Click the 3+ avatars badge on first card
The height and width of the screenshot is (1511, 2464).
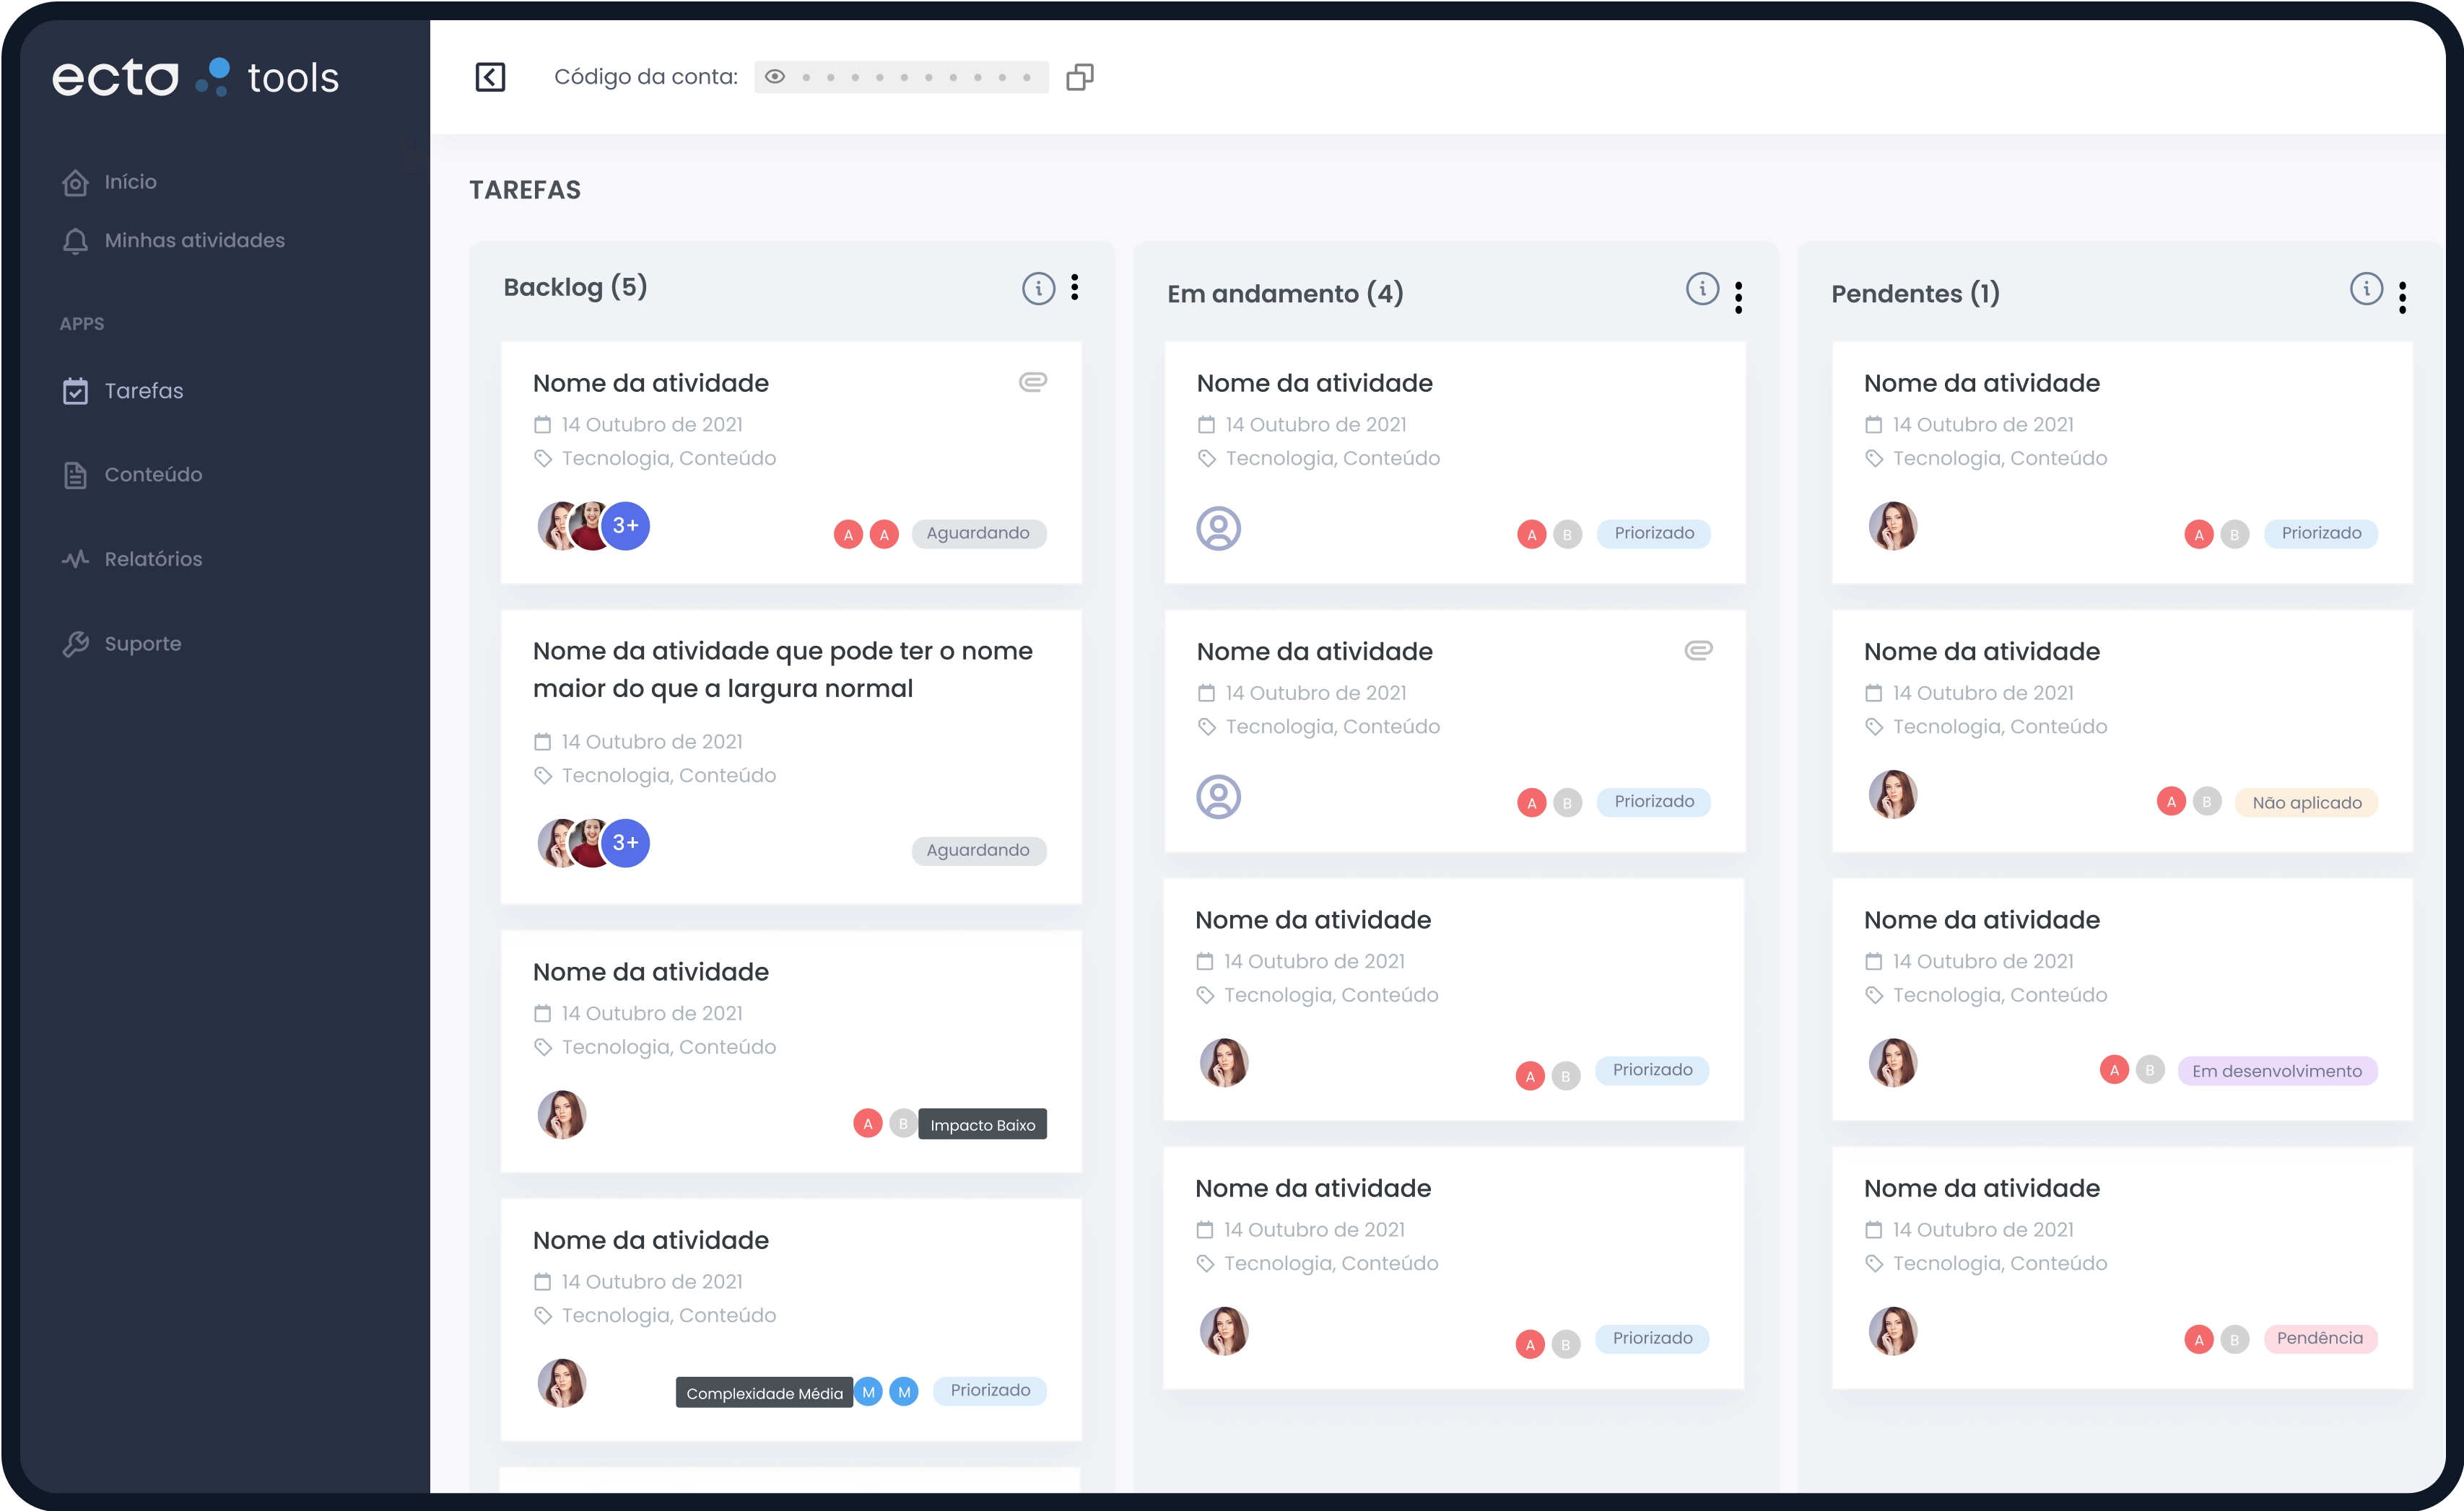[x=626, y=525]
